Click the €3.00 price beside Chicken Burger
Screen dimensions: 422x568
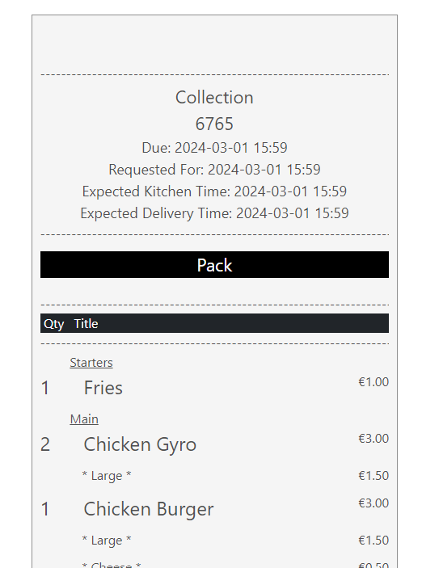(373, 503)
